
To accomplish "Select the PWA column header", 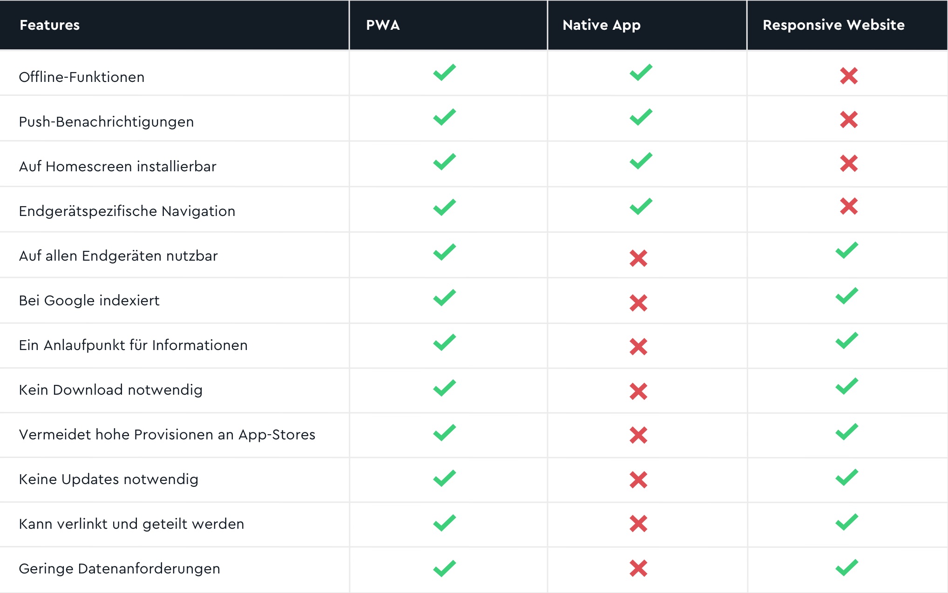I will pyautogui.click(x=383, y=25).
